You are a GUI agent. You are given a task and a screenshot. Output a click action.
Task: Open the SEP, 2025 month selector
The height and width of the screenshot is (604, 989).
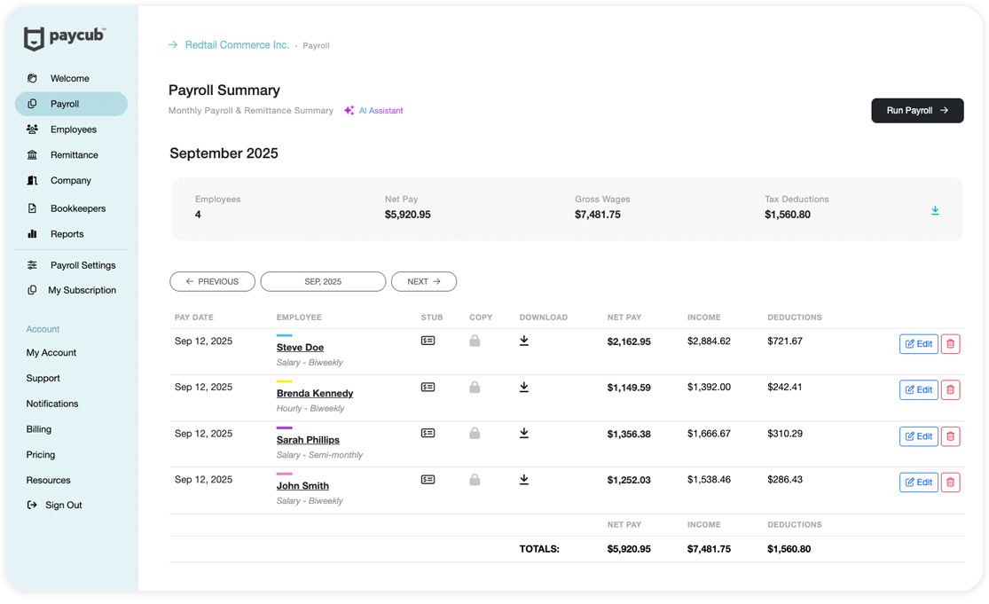pos(323,281)
